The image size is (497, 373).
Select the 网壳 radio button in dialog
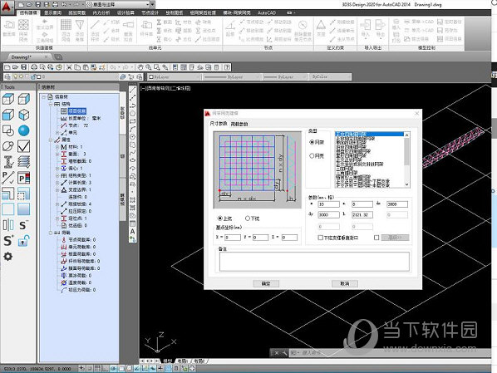tap(317, 156)
